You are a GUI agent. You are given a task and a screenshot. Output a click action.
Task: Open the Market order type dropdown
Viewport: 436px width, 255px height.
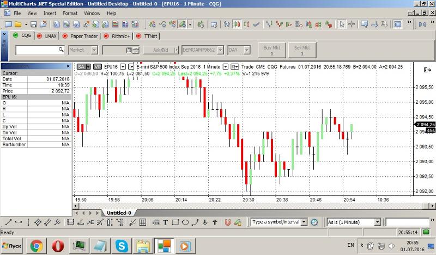point(94,50)
